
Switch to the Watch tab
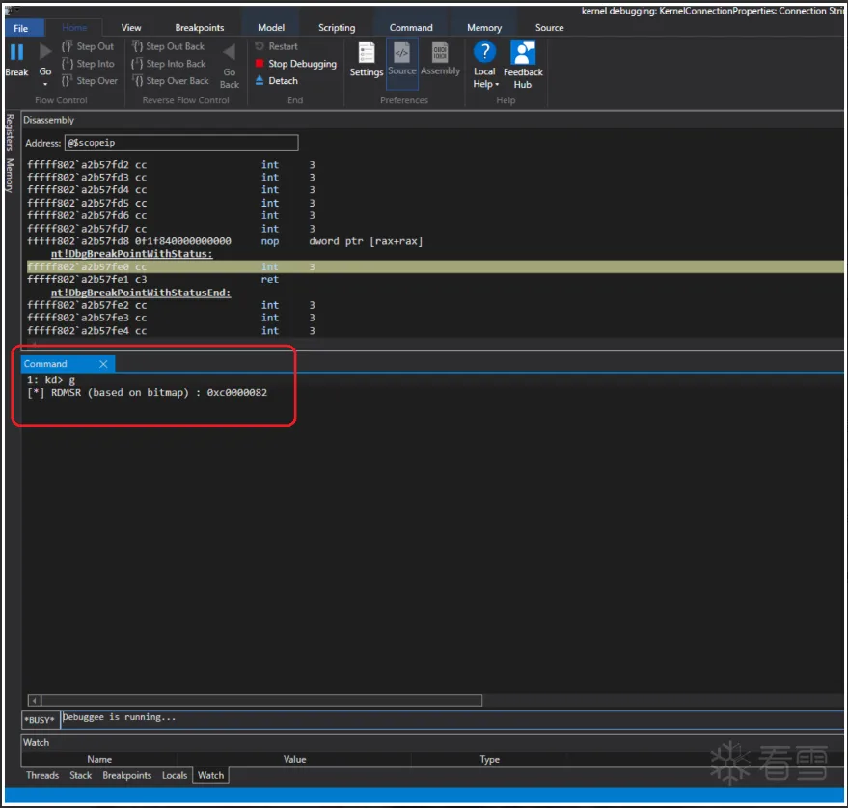pyautogui.click(x=210, y=776)
